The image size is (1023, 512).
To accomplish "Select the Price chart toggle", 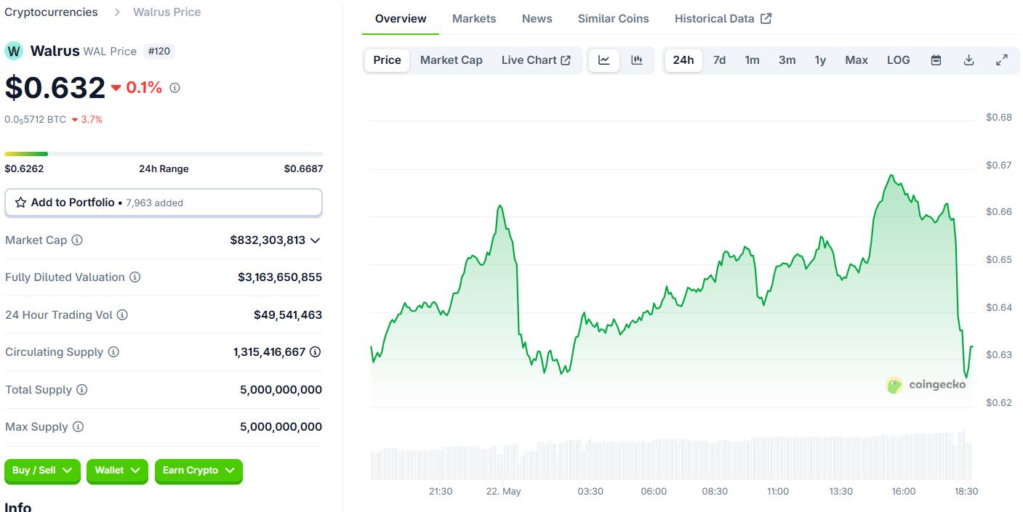I will pos(388,60).
